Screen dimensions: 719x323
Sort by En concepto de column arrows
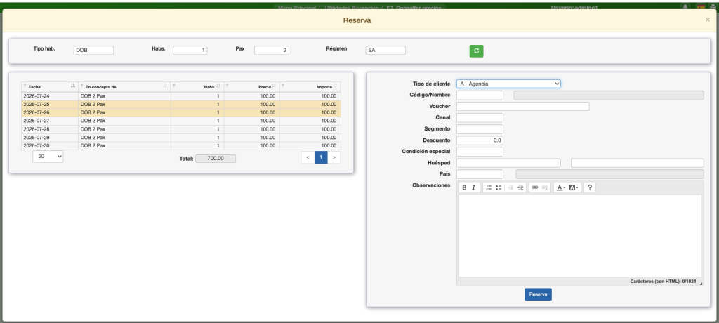click(x=166, y=86)
